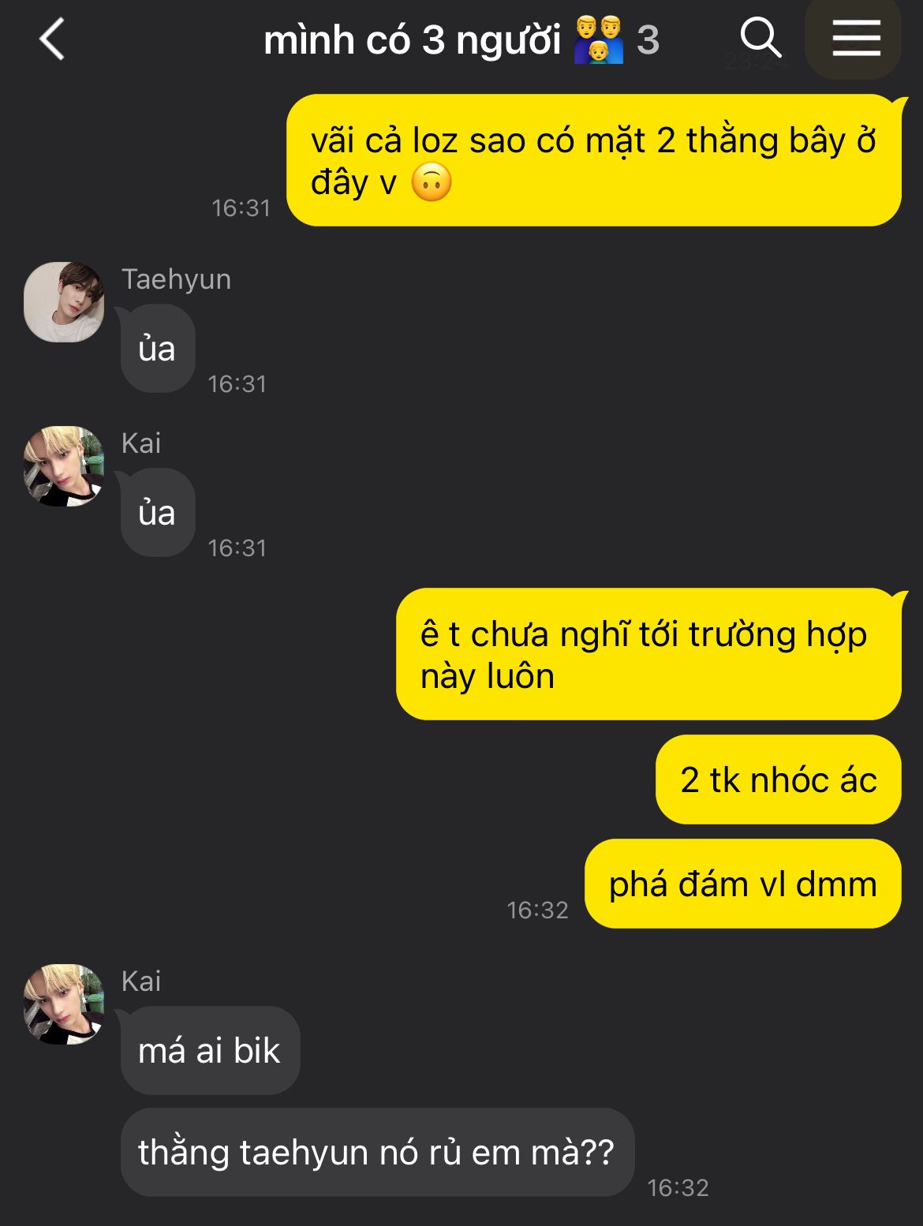The height and width of the screenshot is (1226, 923).
Task: Select the group title 'mình có 3 người'
Action: 412,40
